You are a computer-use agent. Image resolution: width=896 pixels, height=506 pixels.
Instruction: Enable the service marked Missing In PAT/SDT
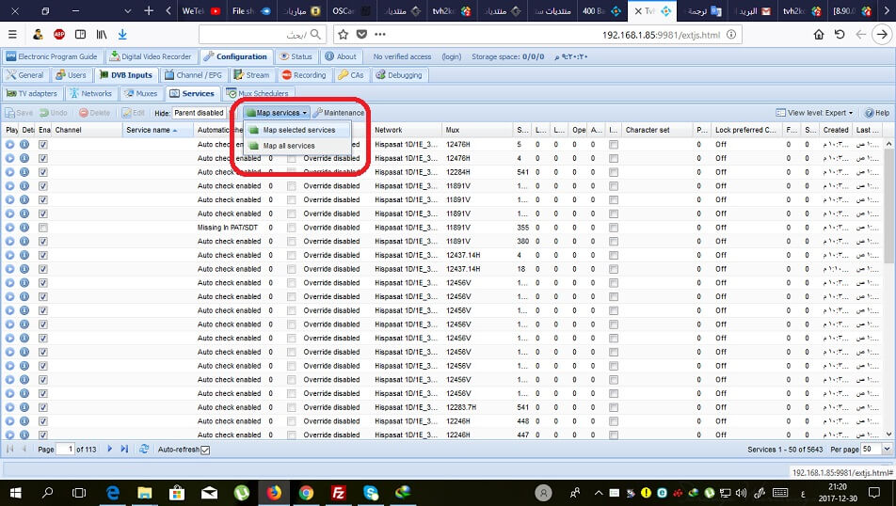43,228
